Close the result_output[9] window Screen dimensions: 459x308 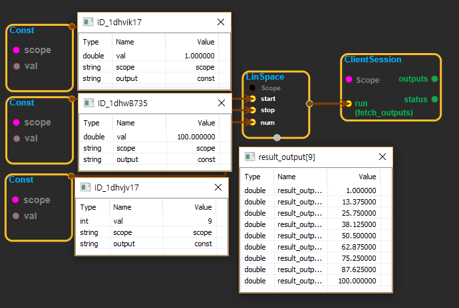click(x=382, y=157)
